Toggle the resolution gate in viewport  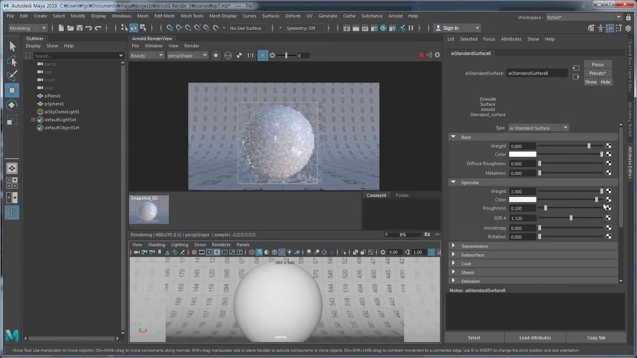click(209, 252)
